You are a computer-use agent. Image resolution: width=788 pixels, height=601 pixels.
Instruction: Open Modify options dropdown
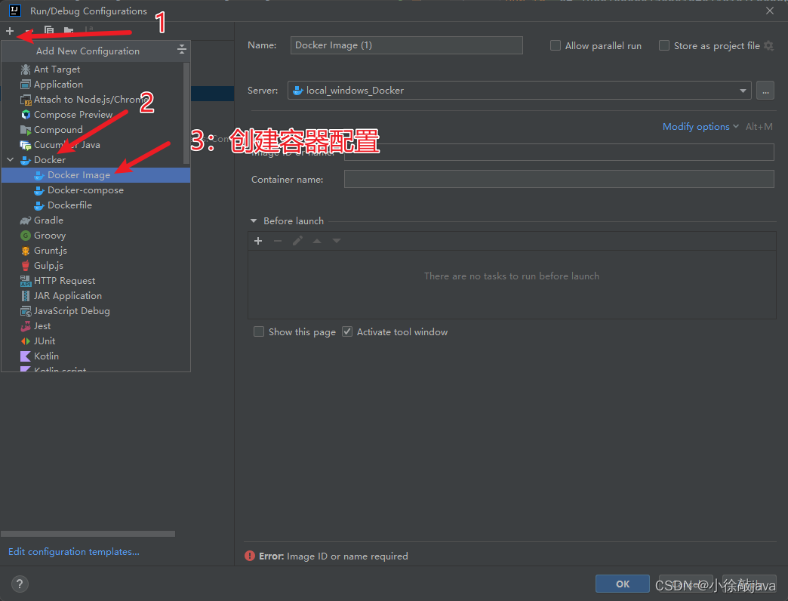pos(700,127)
